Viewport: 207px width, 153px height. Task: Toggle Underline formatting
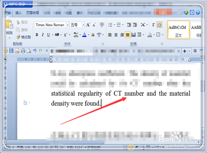tap(48, 35)
